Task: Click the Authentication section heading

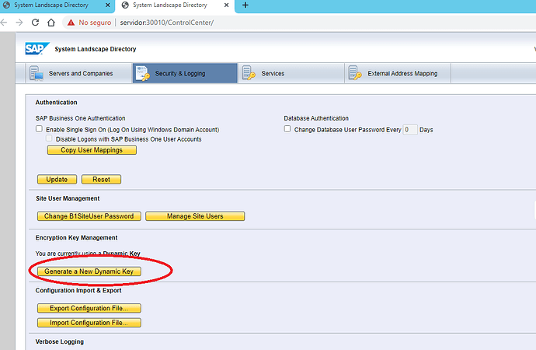Action: (x=57, y=103)
